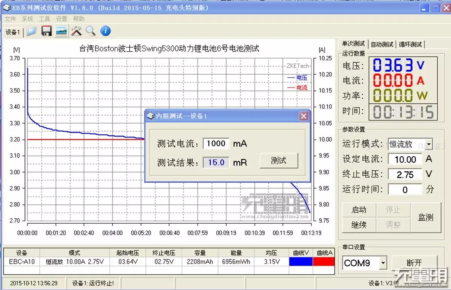Click the blue 曲线V color swatch
The width and height of the screenshot is (451, 290).
coord(301,261)
